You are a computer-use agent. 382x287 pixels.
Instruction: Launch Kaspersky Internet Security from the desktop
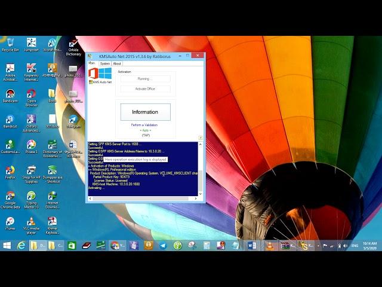31,72
